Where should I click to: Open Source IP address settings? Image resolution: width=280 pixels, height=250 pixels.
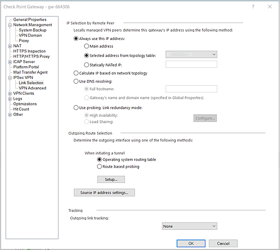pos(104,193)
